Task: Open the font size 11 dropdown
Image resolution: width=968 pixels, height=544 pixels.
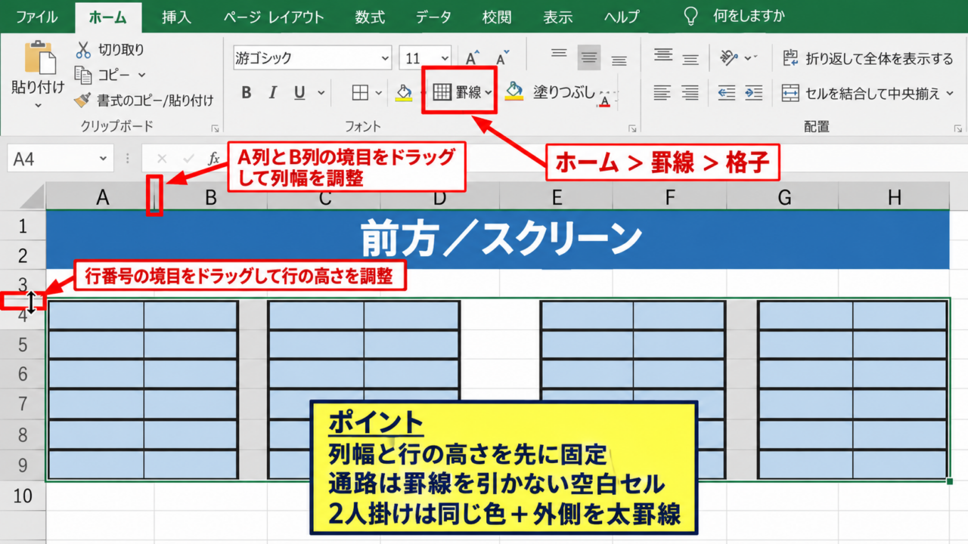Action: coord(445,58)
